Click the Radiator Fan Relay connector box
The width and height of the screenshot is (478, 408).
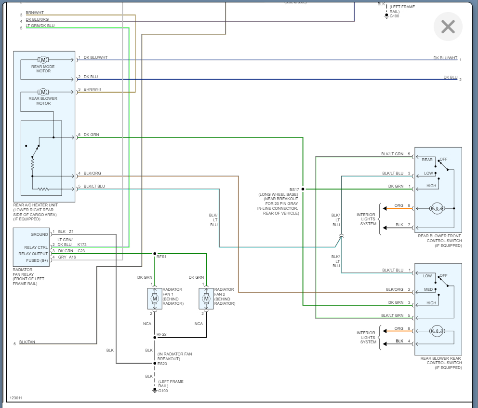pos(31,247)
